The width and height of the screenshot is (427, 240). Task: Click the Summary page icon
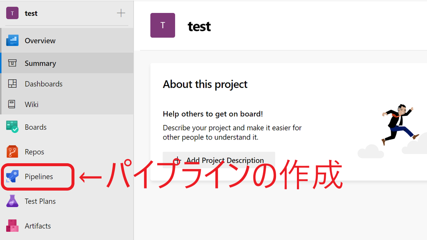click(x=12, y=63)
